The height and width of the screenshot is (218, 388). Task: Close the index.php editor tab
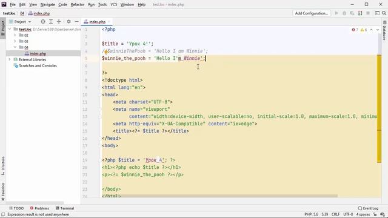[109, 22]
